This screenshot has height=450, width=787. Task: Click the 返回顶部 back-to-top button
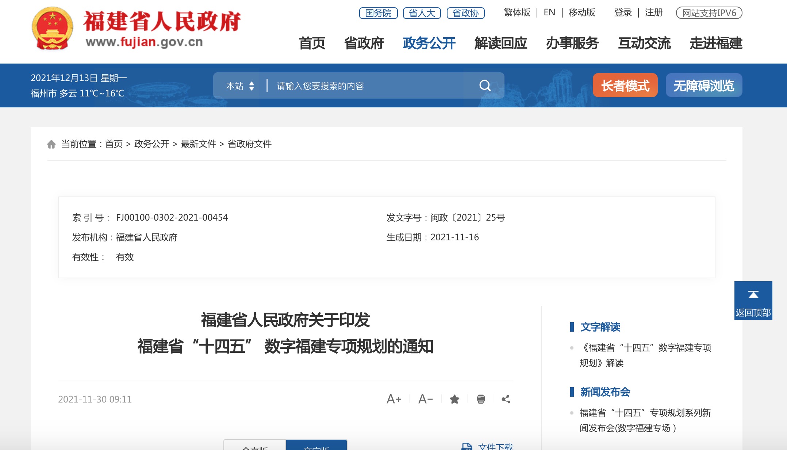(753, 301)
